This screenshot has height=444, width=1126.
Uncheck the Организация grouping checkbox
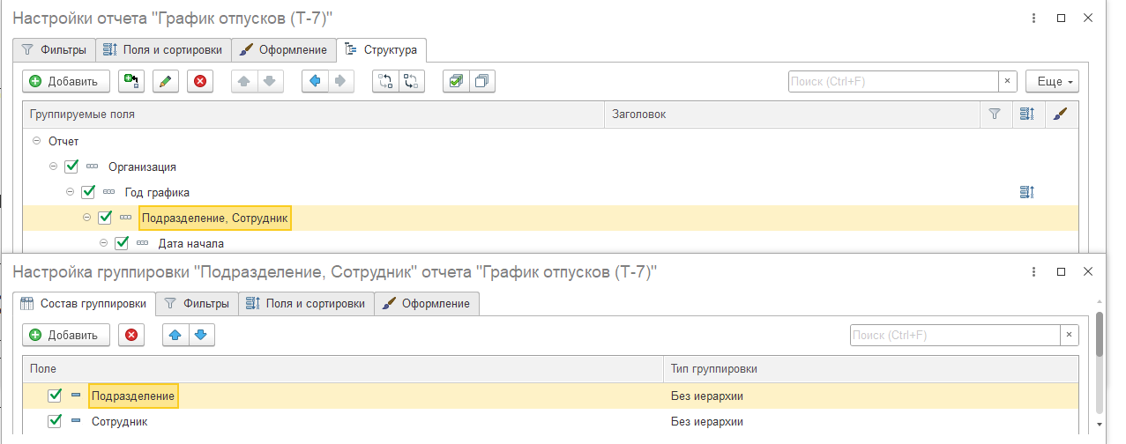(x=72, y=166)
